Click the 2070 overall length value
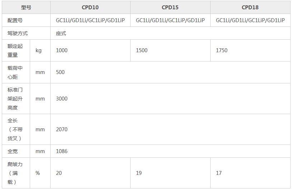Screen dimensions: 292x191 tap(62, 129)
